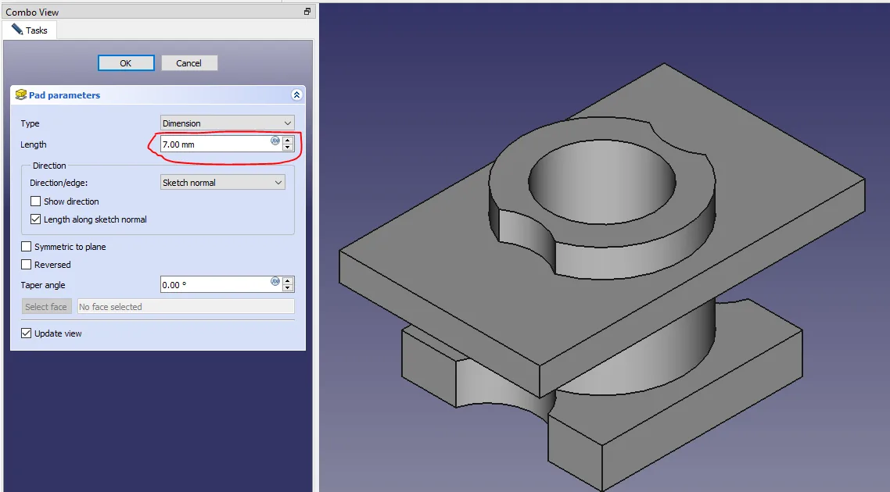This screenshot has width=890, height=492.
Task: Edit the Length field showing 7.00 mm
Action: 216,144
